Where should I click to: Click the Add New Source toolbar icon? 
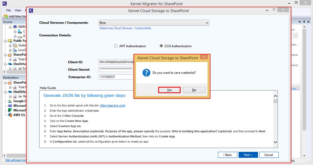click(x=6, y=16)
